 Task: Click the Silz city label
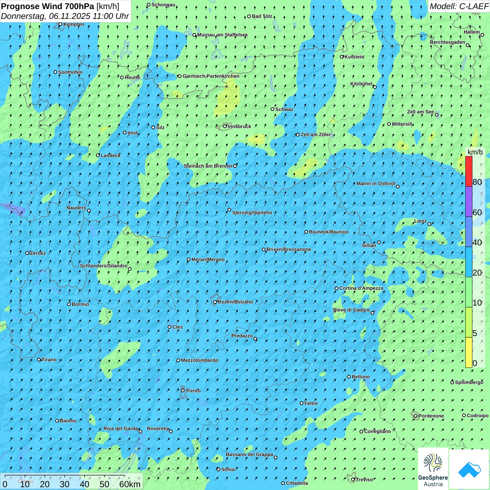(160, 127)
